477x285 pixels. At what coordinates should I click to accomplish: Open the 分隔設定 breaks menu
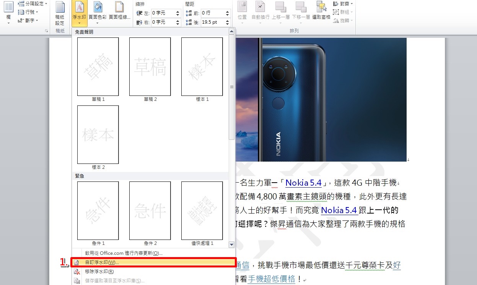(33, 3)
